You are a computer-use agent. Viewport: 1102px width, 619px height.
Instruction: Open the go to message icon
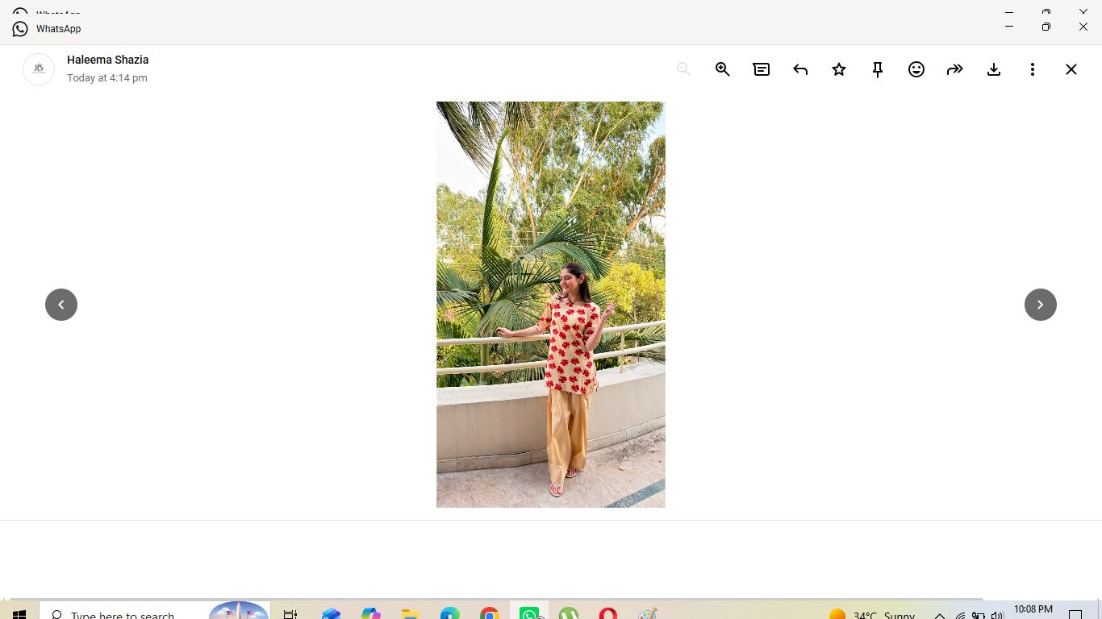(x=761, y=69)
